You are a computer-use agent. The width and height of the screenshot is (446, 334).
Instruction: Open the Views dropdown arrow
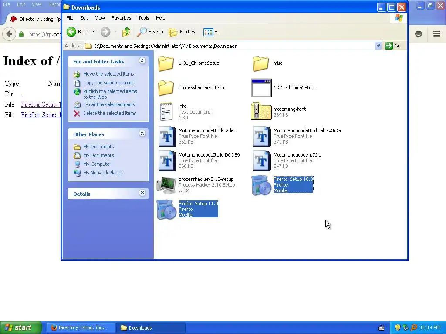coord(216,32)
